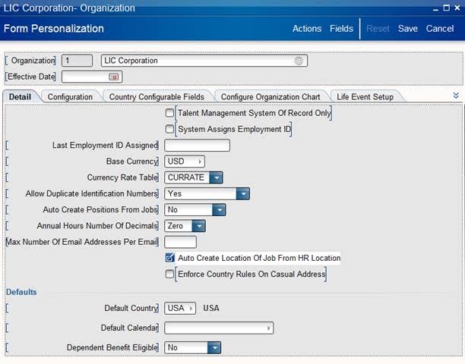Click the Organization number field
The image size is (465, 364).
tap(77, 61)
